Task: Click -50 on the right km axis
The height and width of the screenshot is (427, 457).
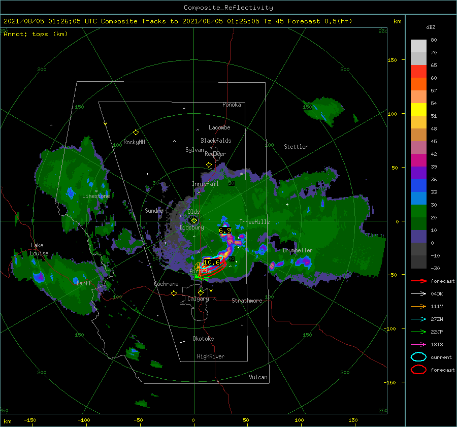Action: pos(392,275)
